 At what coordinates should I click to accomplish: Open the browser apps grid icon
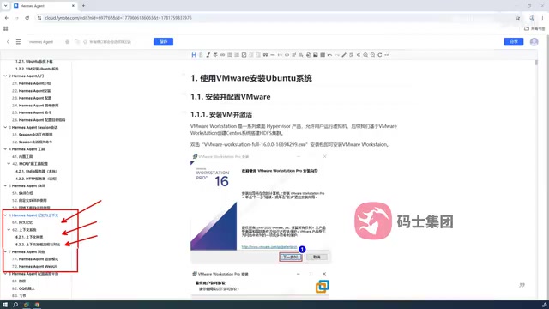point(6,28)
